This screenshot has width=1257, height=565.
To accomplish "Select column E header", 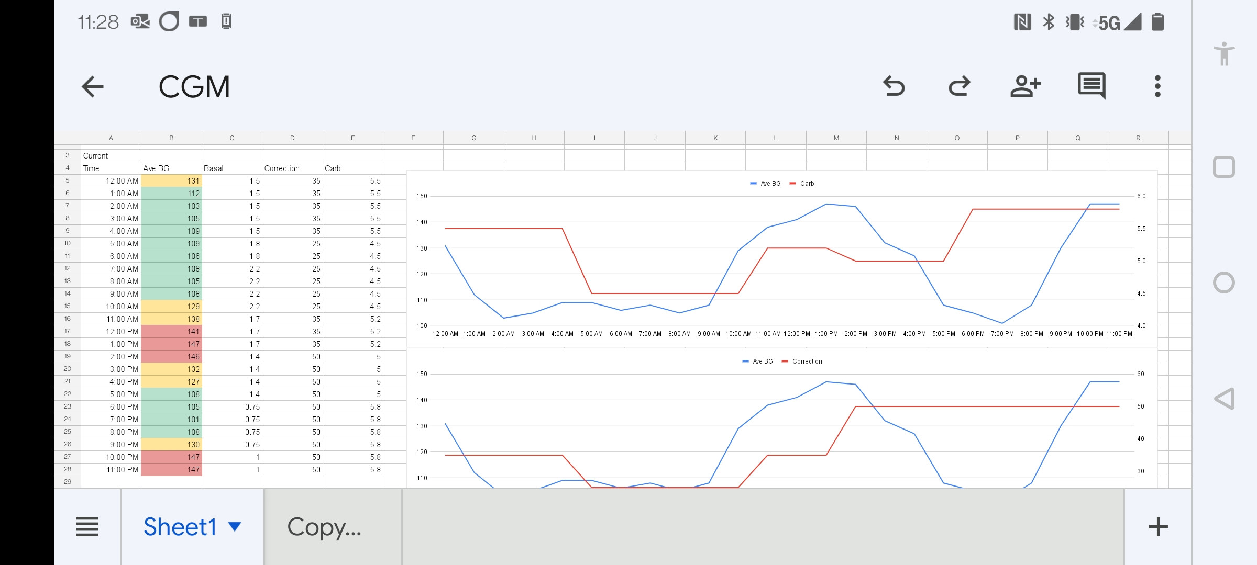I will (x=353, y=138).
